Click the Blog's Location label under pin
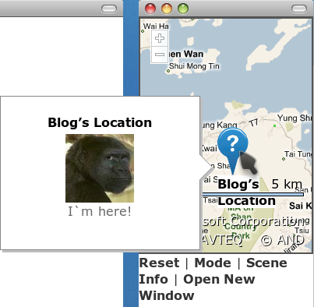314x307 pixels. (246, 192)
